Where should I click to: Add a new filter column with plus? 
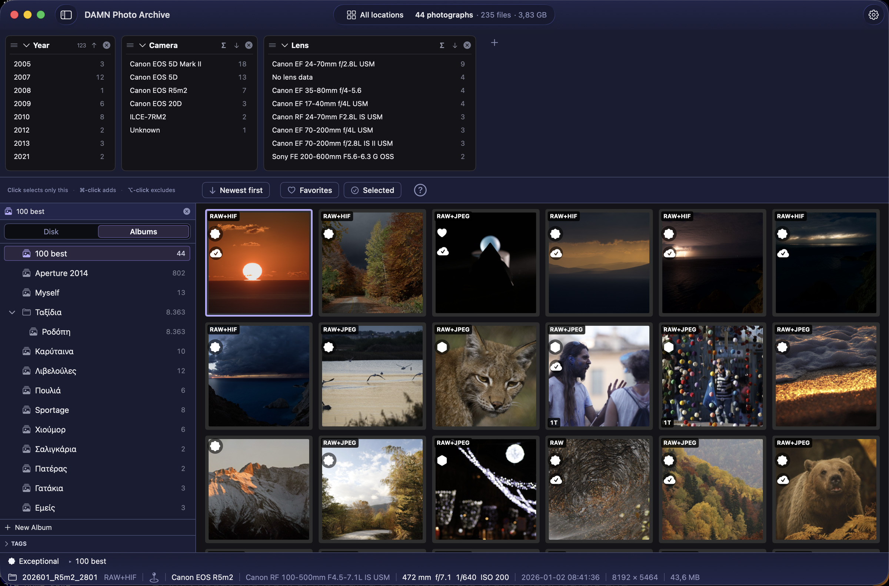(494, 43)
